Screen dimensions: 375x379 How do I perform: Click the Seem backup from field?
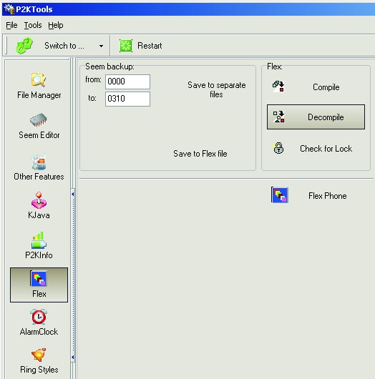tap(127, 82)
